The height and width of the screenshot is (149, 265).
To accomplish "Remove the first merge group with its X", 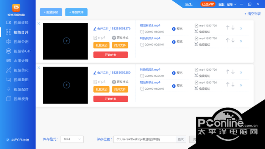I will 39,23.
